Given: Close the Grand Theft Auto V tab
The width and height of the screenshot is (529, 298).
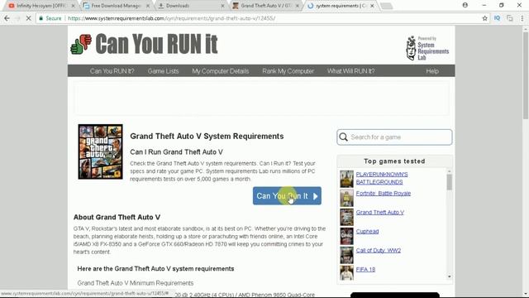Looking at the screenshot, I should [x=298, y=6].
